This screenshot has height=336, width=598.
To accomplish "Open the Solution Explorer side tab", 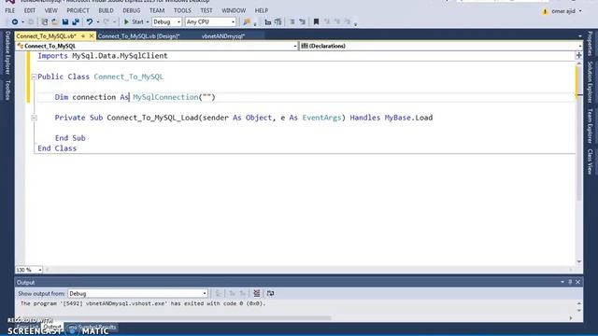I will point(590,81).
